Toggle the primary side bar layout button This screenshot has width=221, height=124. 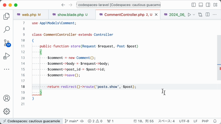point(194,5)
